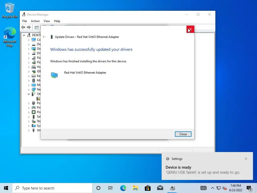Select the Processors category icon

click(x=34, y=112)
